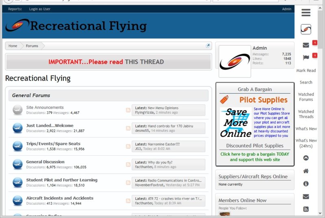Image resolution: width=325 pixels, height=218 pixels.
Task: Open the Site Announcements forum
Action: pyautogui.click(x=45, y=107)
